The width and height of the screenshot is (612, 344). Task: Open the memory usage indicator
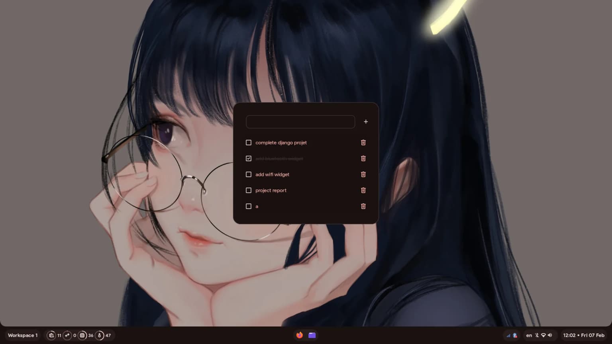[x=82, y=335]
